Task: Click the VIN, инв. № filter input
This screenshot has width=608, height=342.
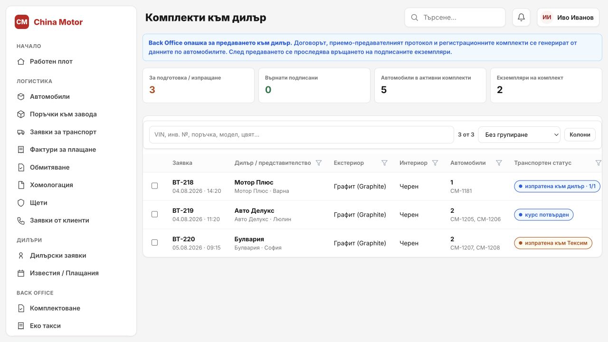Action: click(x=302, y=134)
